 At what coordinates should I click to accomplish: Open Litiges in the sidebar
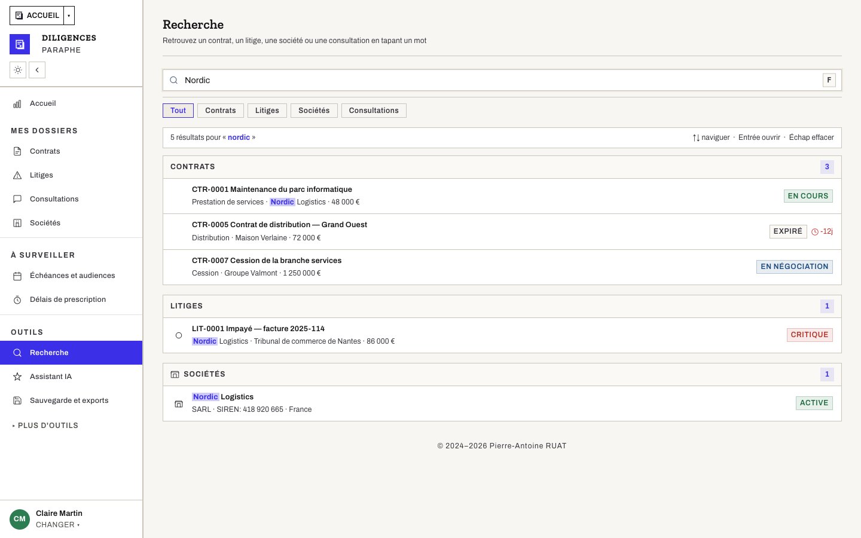71,175
